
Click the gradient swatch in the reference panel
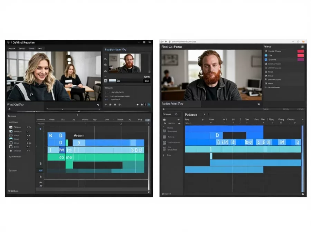click(112, 81)
